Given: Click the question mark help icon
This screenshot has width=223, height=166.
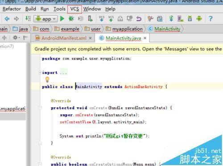Looking at the screenshot, I should point(211,19).
